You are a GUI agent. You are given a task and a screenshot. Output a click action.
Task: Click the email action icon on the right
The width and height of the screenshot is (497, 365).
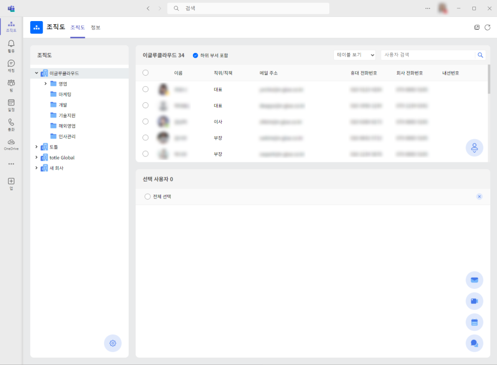point(474,280)
